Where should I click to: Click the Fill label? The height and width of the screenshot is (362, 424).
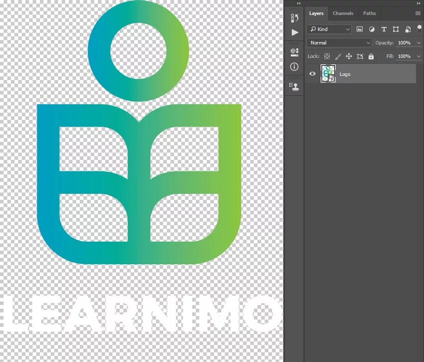[390, 56]
